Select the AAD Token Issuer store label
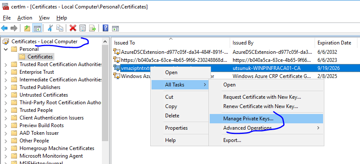This screenshot has height=164, width=360. click(39, 133)
